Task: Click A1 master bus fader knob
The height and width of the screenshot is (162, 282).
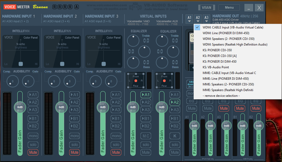Action: 194,126
